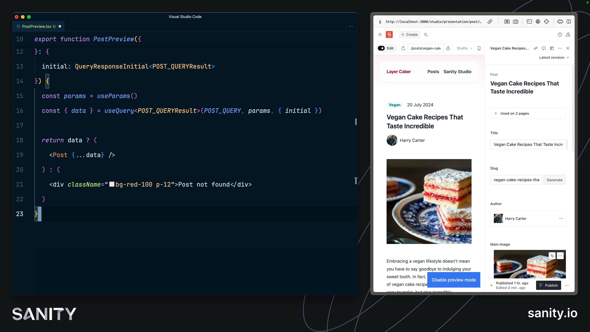Click the Publish button
The height and width of the screenshot is (332, 590).
(548, 285)
